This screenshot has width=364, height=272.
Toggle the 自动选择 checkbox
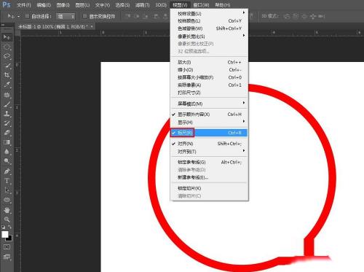27,16
